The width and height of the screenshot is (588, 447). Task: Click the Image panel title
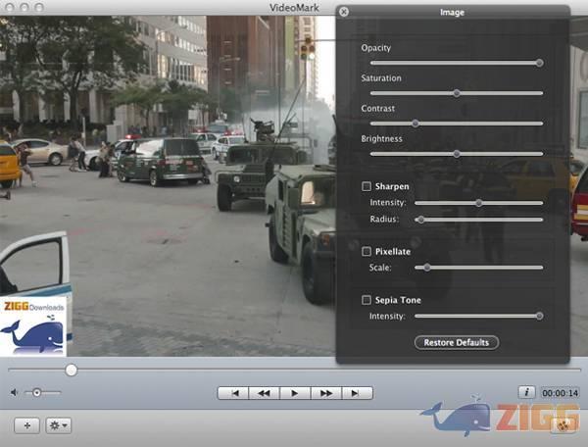pyautogui.click(x=452, y=13)
